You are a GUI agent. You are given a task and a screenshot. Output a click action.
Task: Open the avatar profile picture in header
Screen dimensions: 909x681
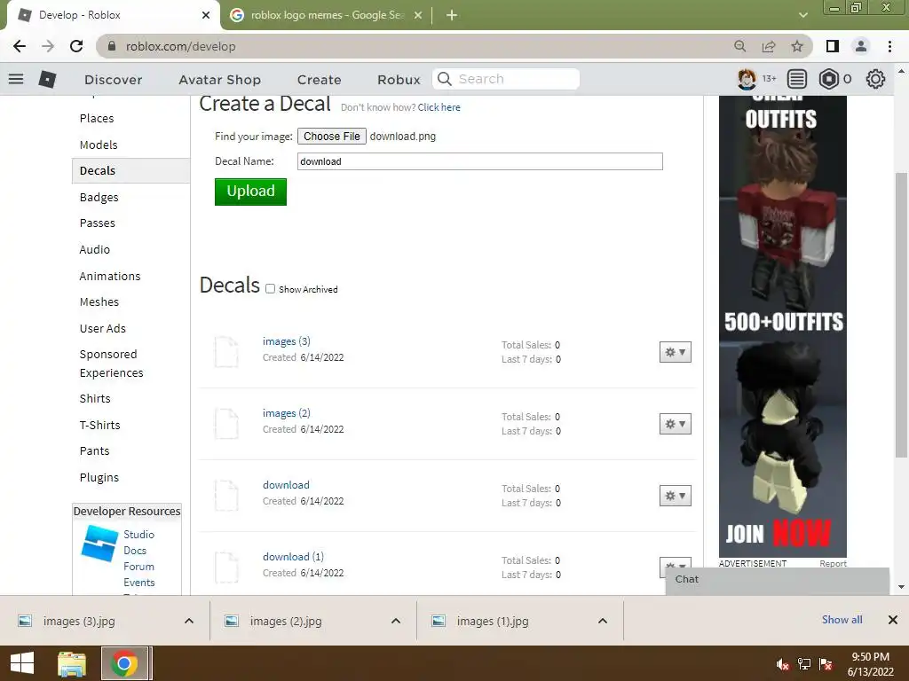click(747, 79)
